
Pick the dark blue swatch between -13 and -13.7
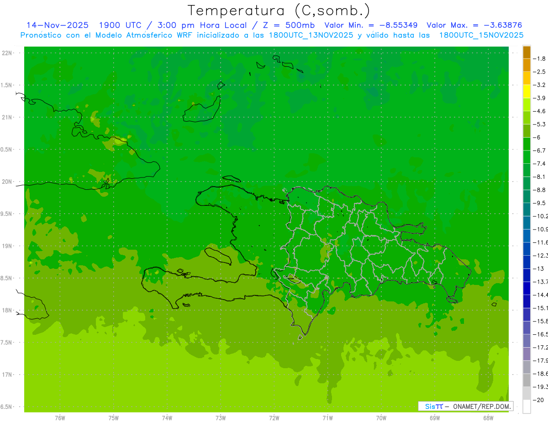(x=527, y=275)
